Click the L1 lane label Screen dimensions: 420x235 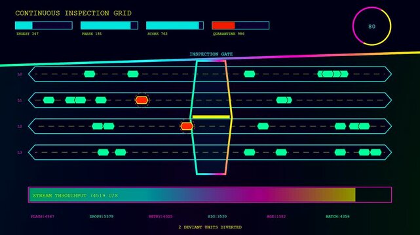[20, 101]
